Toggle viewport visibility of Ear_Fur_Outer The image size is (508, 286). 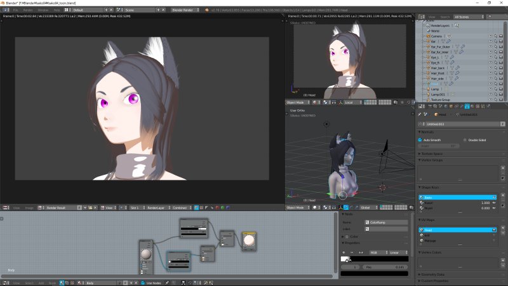pyautogui.click(x=490, y=46)
